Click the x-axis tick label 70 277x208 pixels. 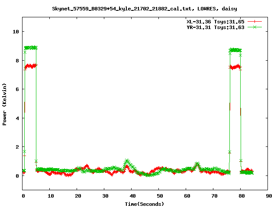214,196
